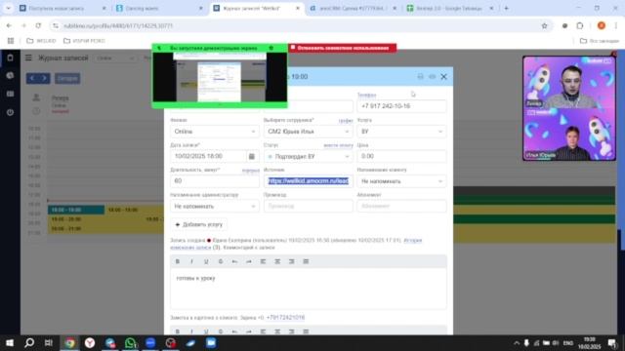Open the calendar picker next to record date

[x=252, y=156]
